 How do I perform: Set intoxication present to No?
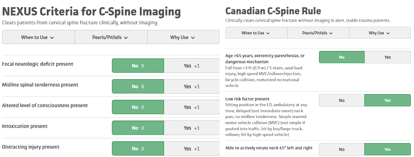[138, 128]
